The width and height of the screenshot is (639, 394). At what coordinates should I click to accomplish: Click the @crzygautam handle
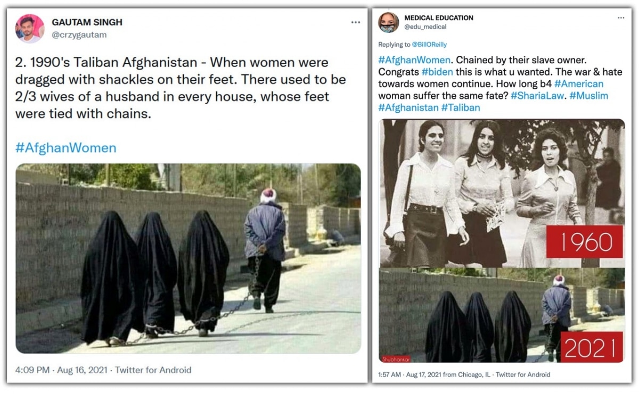(x=79, y=35)
